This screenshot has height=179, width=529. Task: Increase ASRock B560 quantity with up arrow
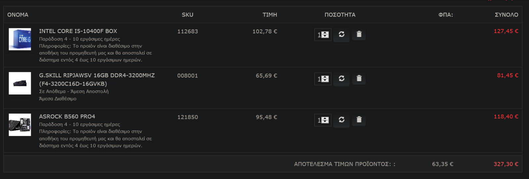325,118
